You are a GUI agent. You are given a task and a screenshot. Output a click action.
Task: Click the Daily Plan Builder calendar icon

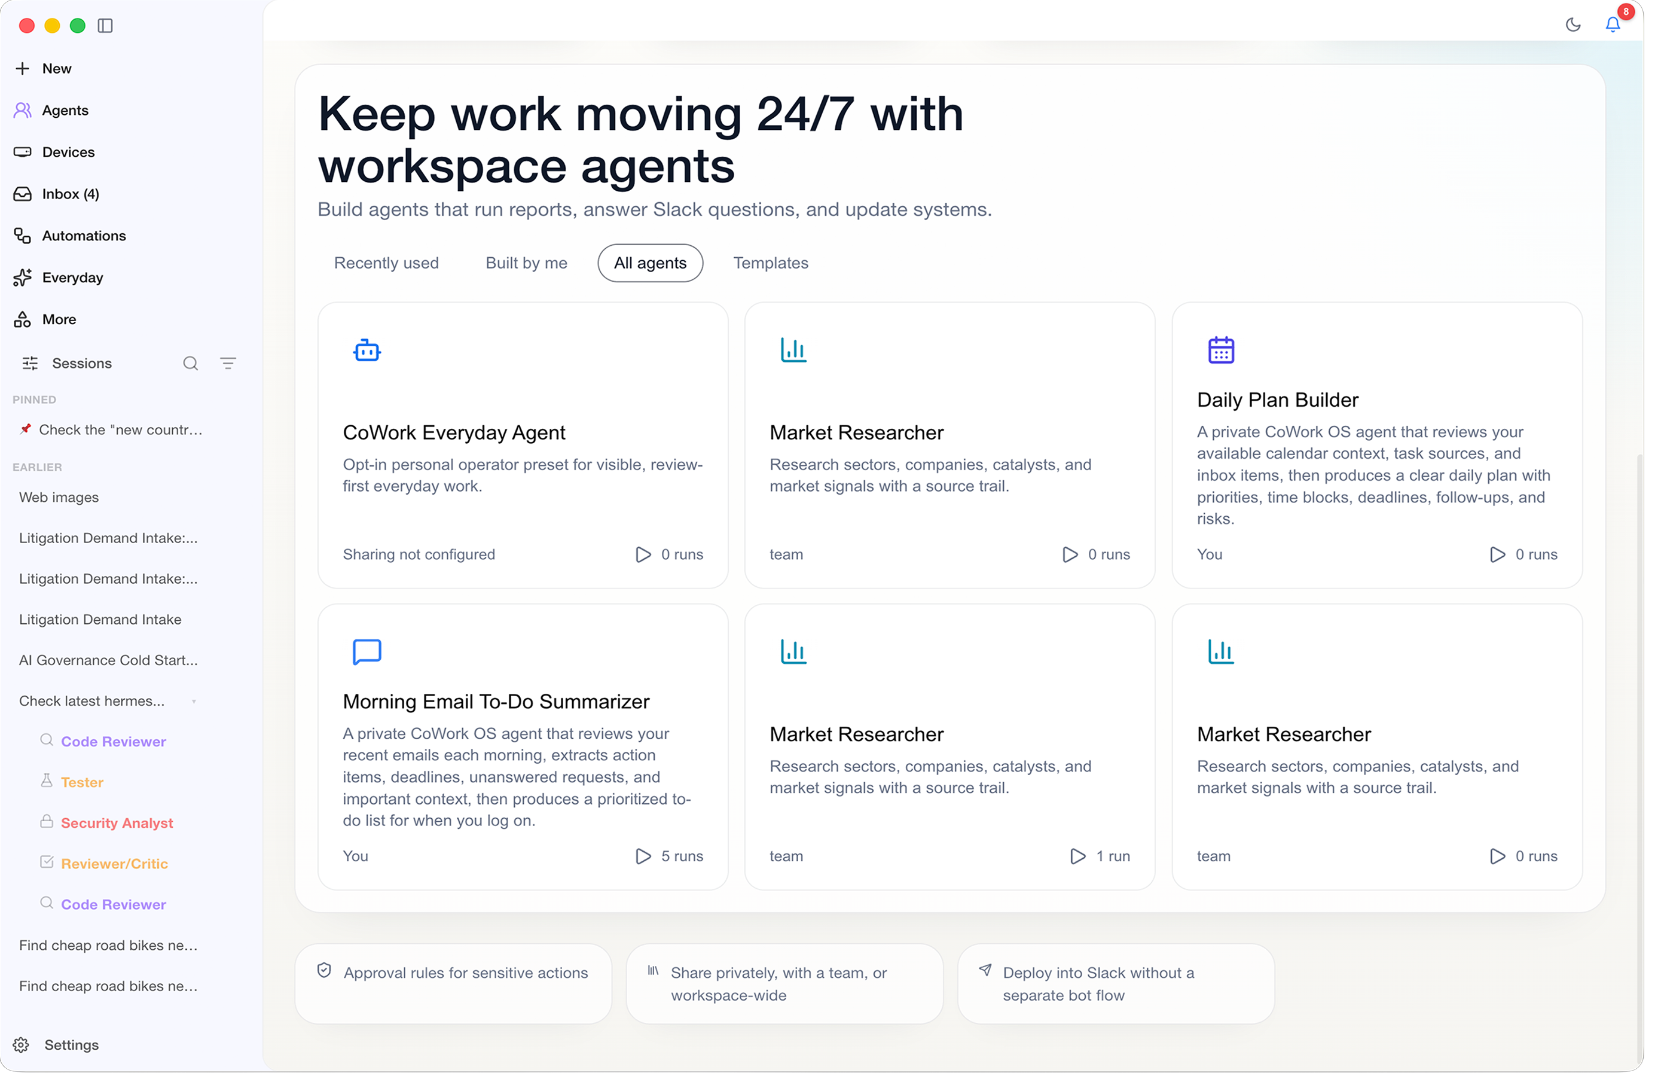[x=1221, y=350]
